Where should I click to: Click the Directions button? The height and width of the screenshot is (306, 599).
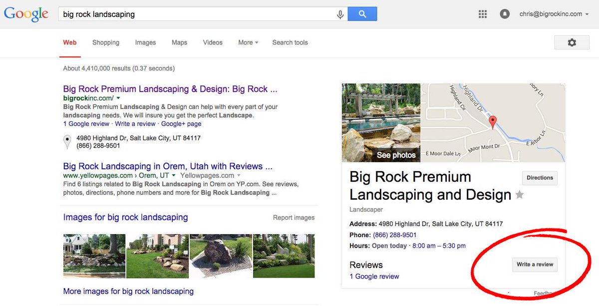click(x=540, y=178)
